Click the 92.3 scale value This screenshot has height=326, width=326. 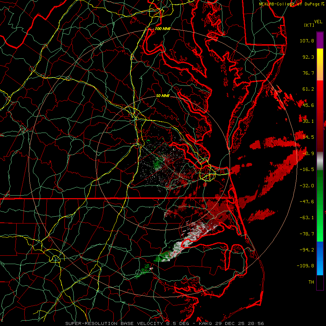[308, 57]
